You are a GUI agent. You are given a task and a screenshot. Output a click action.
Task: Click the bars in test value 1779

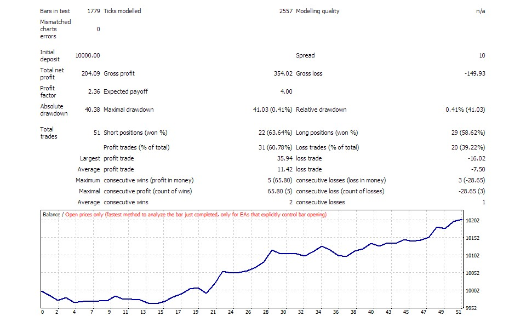[94, 11]
